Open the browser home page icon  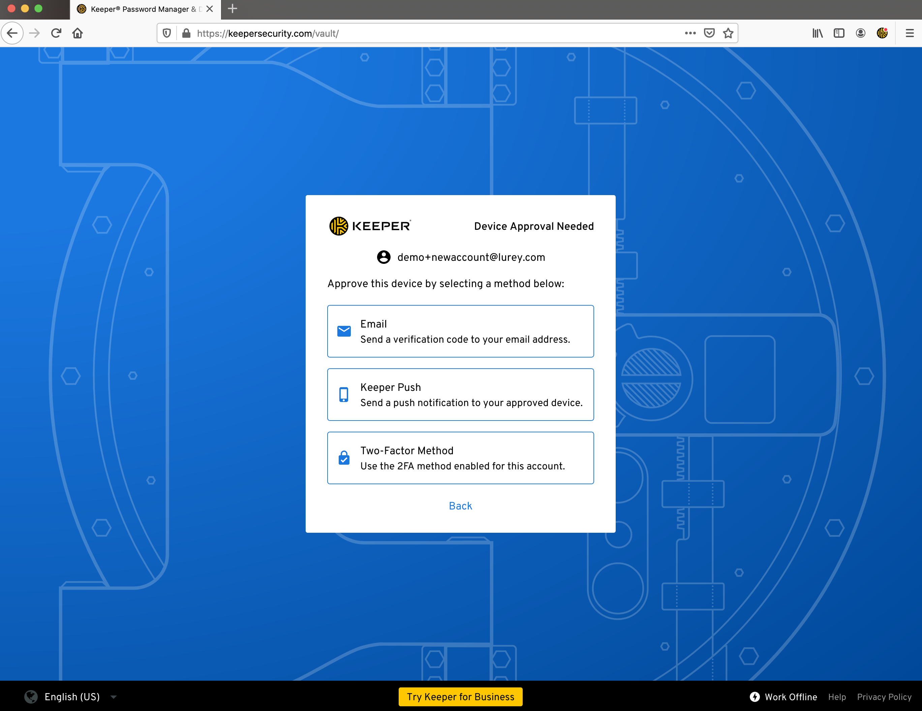(78, 33)
